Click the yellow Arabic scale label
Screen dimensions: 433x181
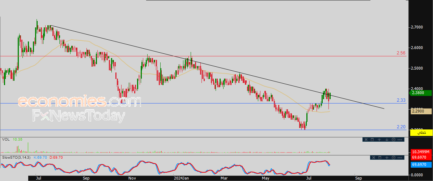click(421, 133)
